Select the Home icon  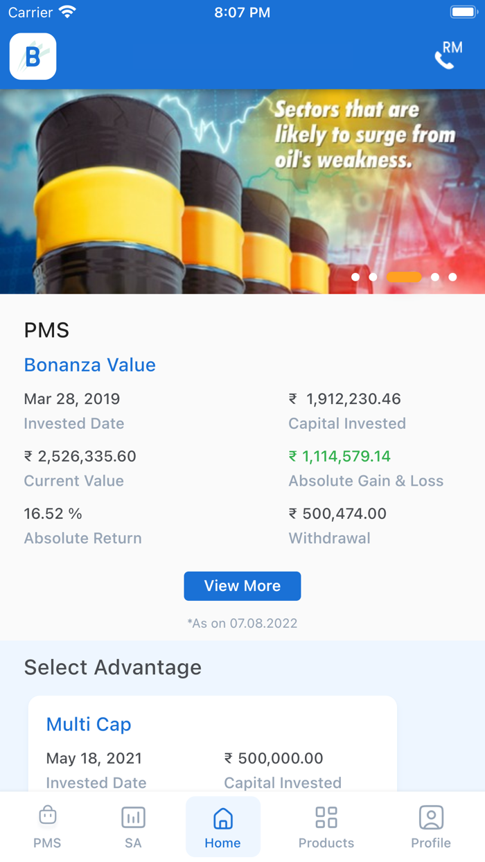point(222,818)
